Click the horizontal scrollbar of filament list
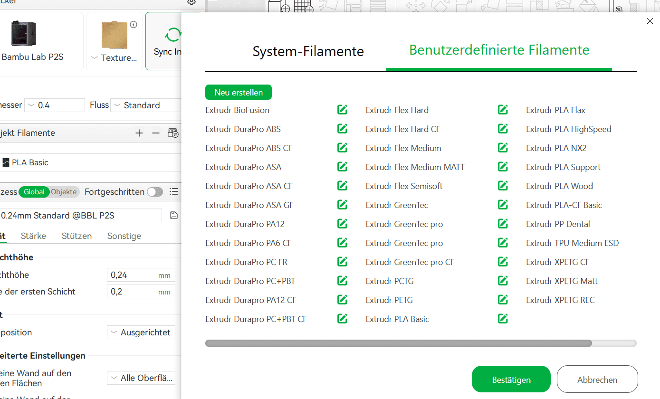The width and height of the screenshot is (660, 399). click(398, 343)
